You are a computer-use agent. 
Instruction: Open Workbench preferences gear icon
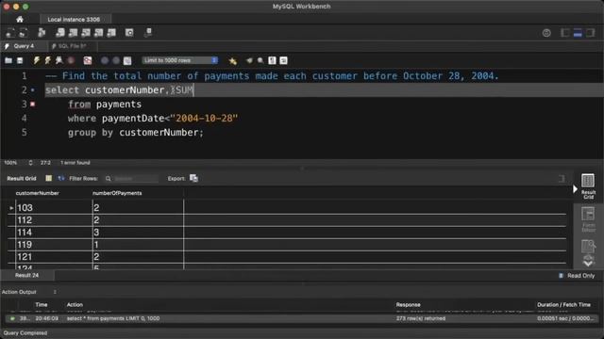click(546, 33)
